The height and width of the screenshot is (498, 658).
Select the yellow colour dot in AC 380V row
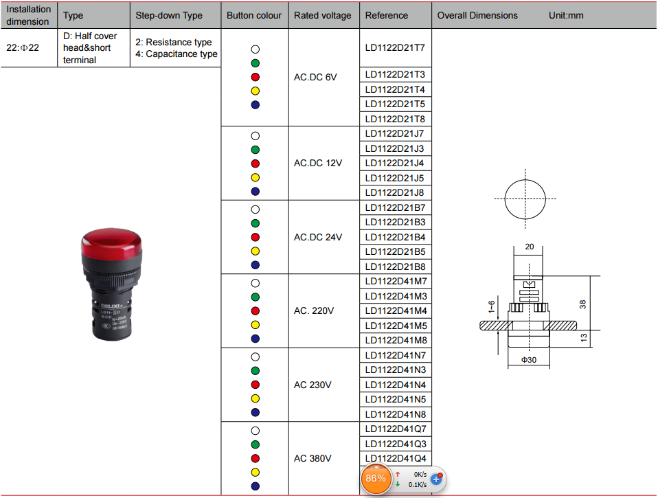pos(255,473)
